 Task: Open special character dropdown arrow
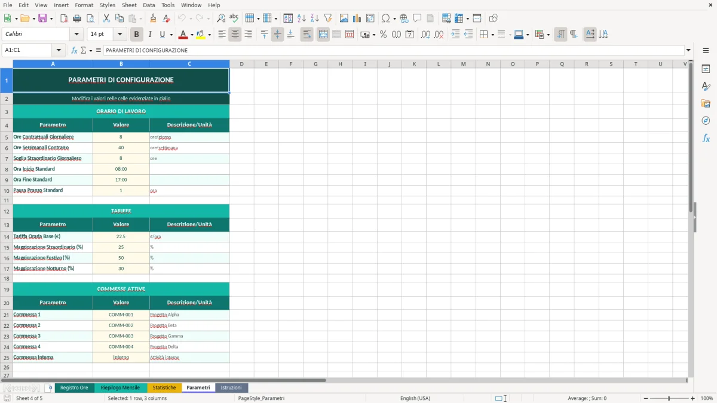click(394, 19)
